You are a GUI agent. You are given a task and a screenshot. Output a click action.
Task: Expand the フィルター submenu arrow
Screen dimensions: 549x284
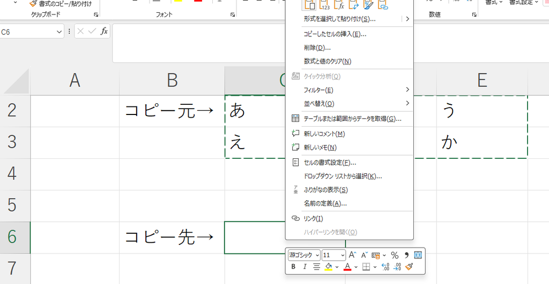(x=407, y=90)
